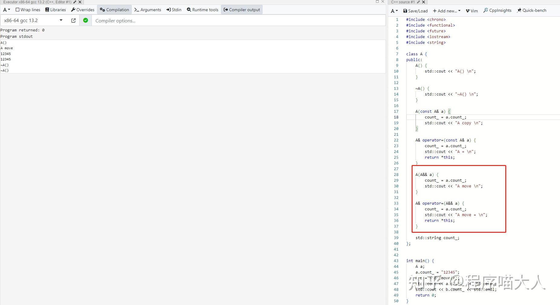Open the Libraries panel
Image resolution: width=560 pixels, height=305 pixels.
[x=56, y=9]
